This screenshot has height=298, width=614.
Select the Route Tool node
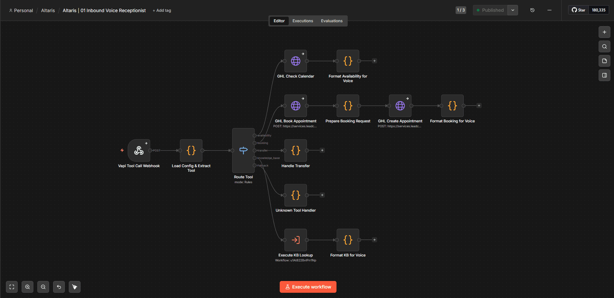click(243, 150)
